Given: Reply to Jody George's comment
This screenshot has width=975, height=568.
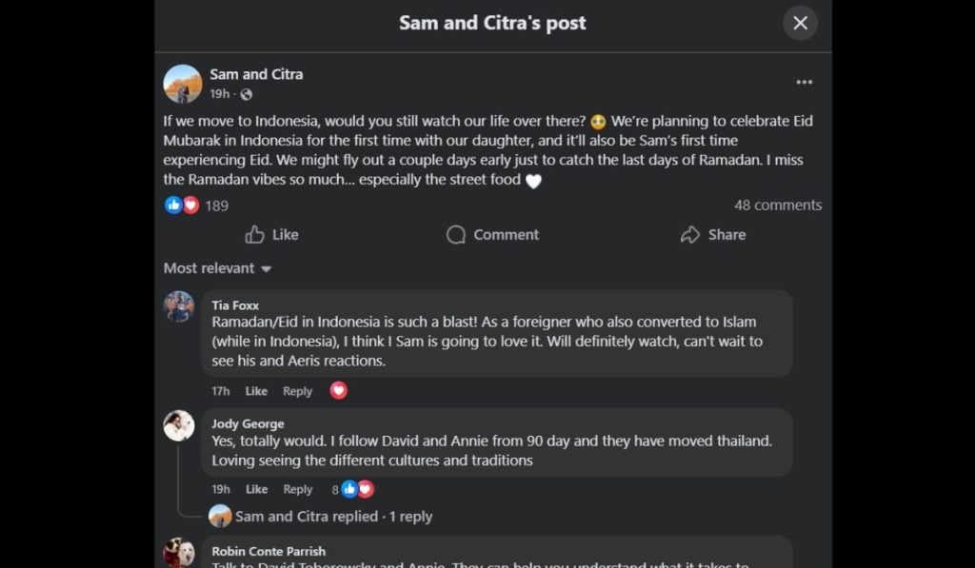Looking at the screenshot, I should tap(297, 489).
